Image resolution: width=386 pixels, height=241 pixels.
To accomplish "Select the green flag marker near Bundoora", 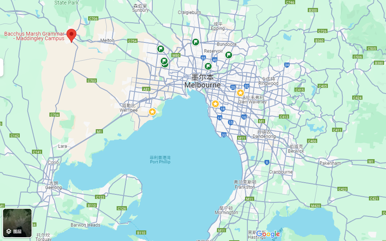I will tap(228, 55).
